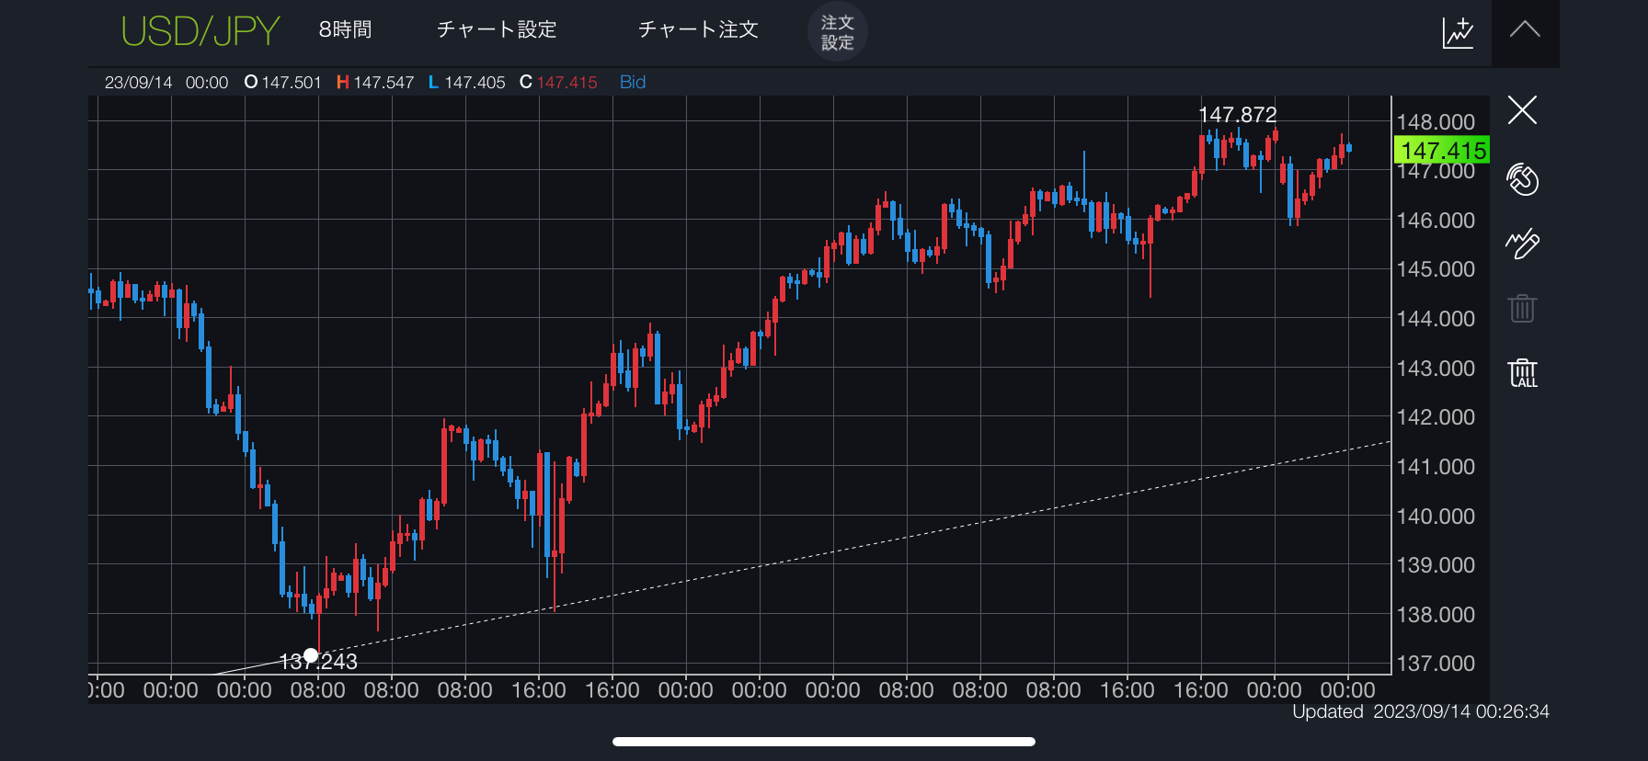Collapse the top panel with the up chevron
Viewport: 1648px width, 761px height.
1525,30
